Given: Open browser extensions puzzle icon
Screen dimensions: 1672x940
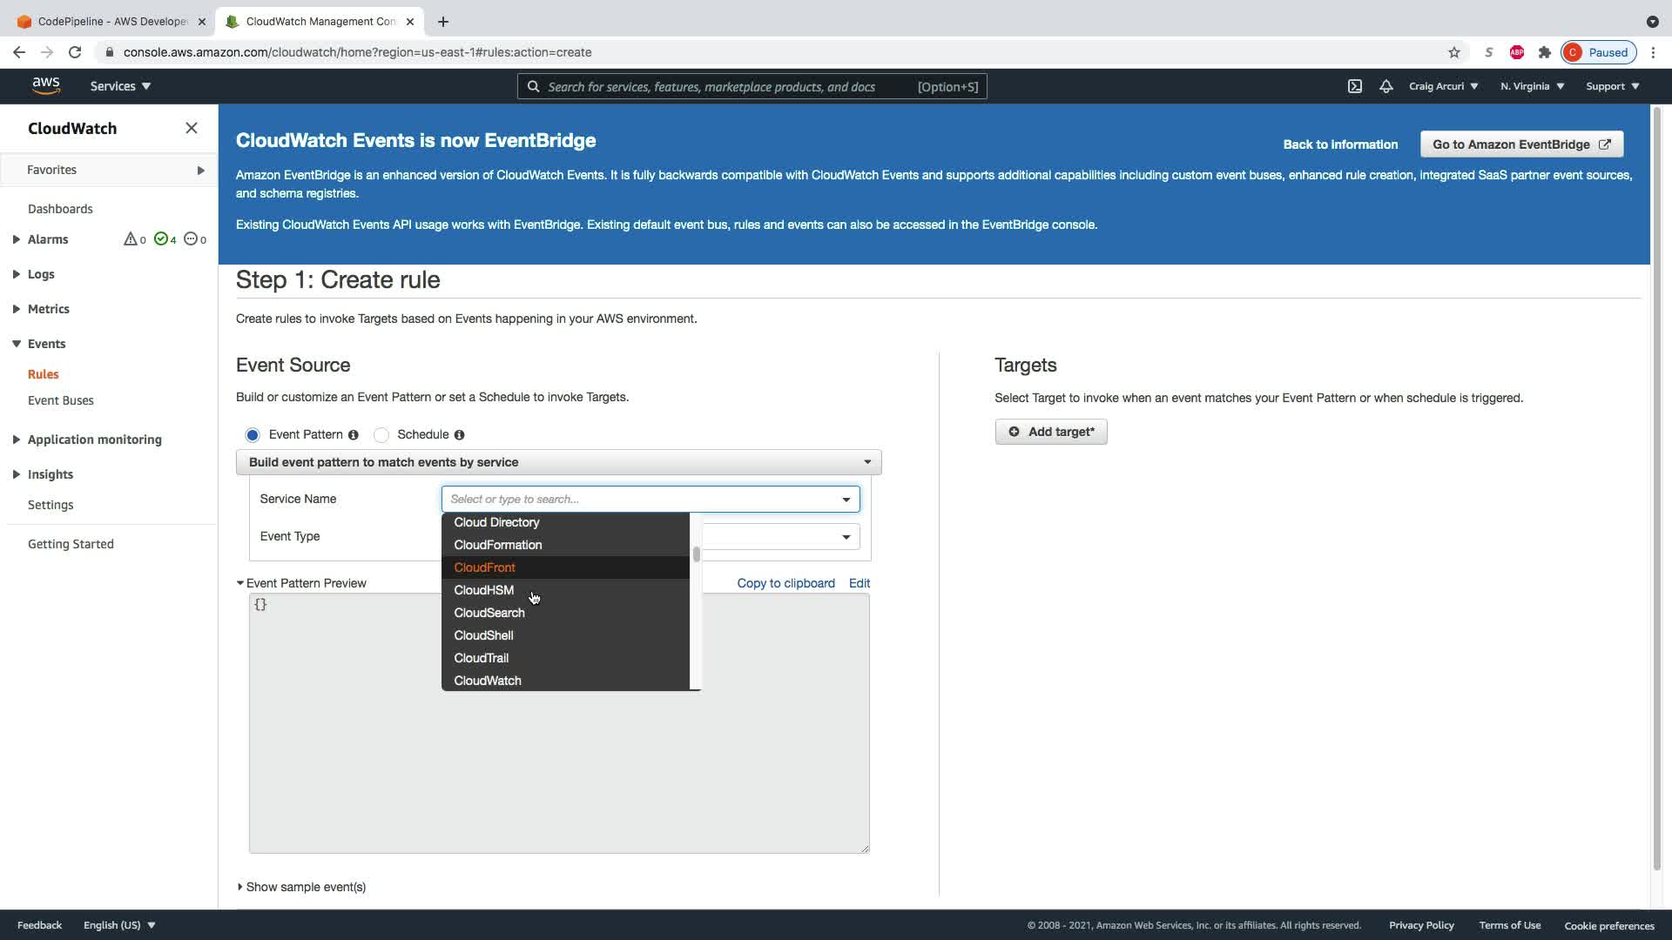Looking at the screenshot, I should (1545, 52).
